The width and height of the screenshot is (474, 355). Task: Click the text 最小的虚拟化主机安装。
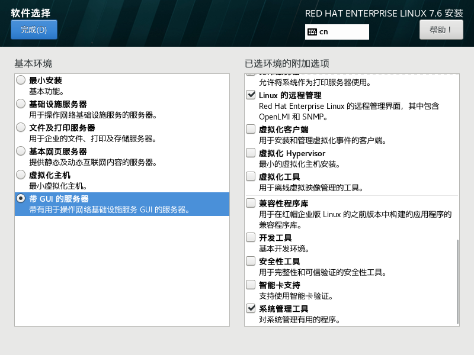(x=300, y=164)
